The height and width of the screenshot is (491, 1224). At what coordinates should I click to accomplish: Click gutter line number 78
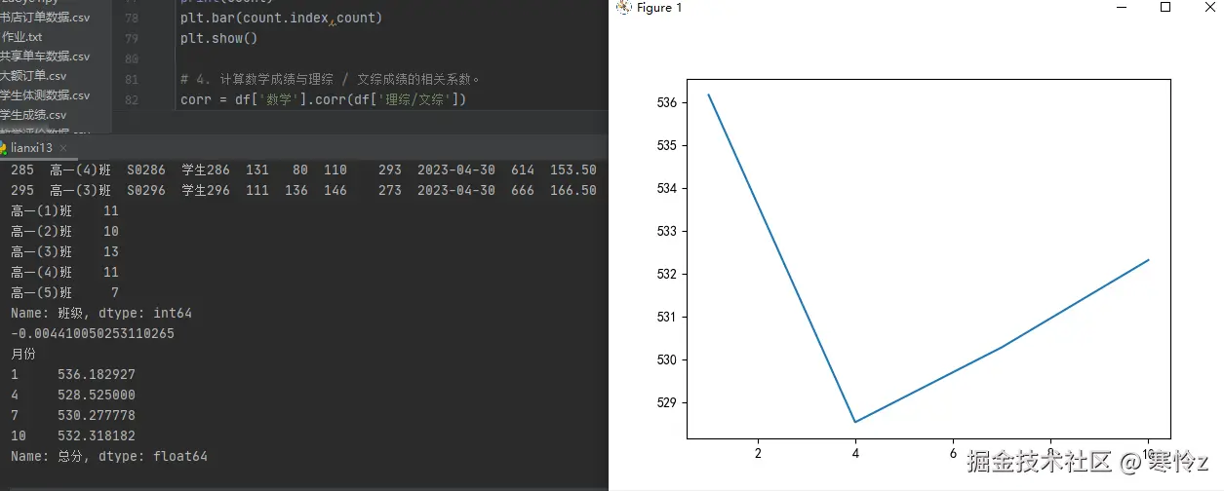(132, 19)
